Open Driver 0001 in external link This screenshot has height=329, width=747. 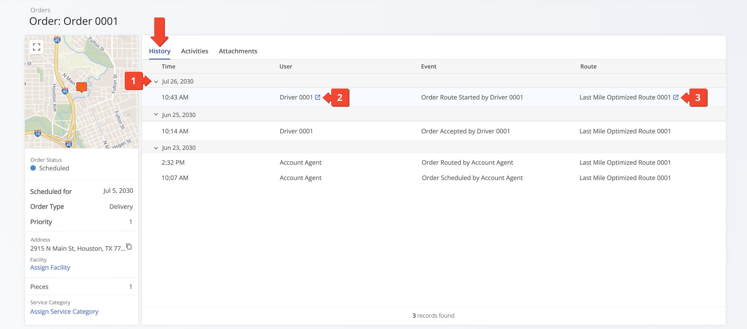coord(318,97)
